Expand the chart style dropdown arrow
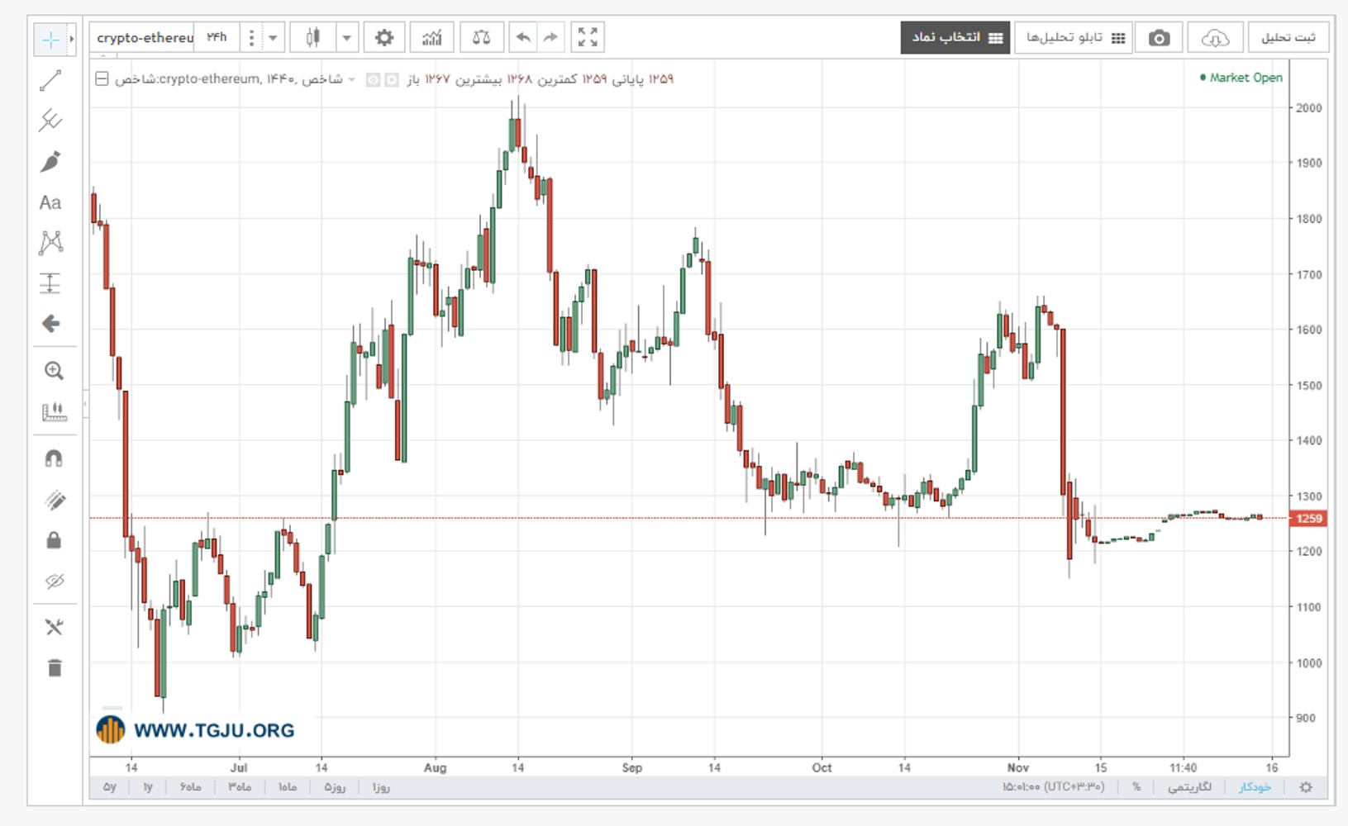This screenshot has height=826, width=1348. coord(347,37)
